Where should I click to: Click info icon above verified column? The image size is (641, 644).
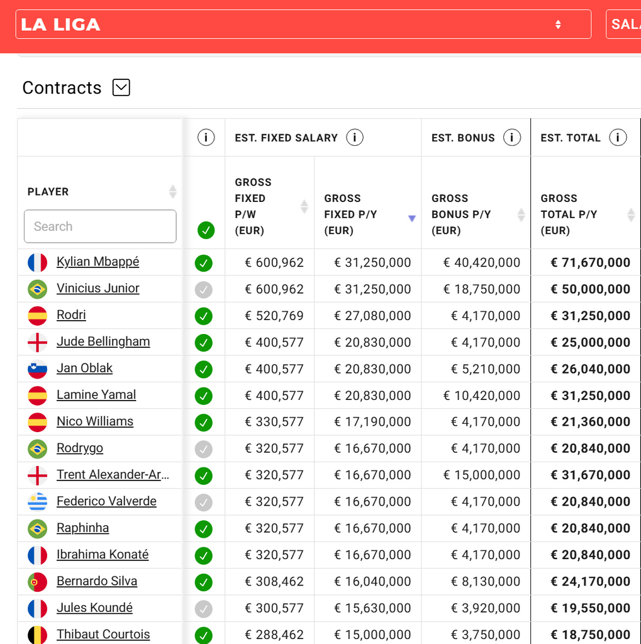pos(206,138)
